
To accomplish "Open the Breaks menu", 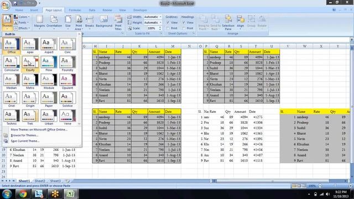I will (x=90, y=22).
